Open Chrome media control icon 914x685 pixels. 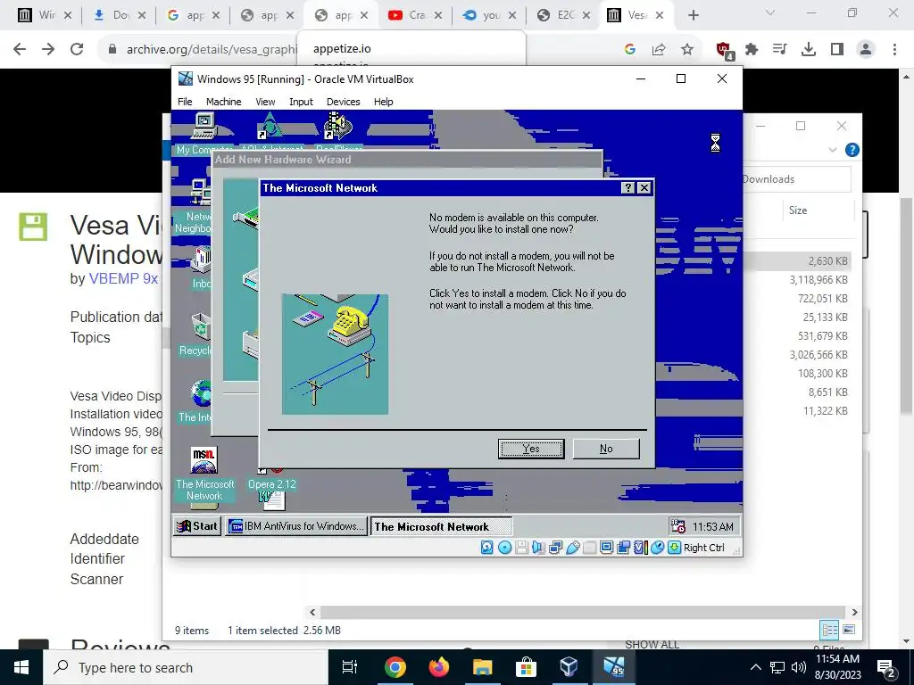click(x=780, y=50)
